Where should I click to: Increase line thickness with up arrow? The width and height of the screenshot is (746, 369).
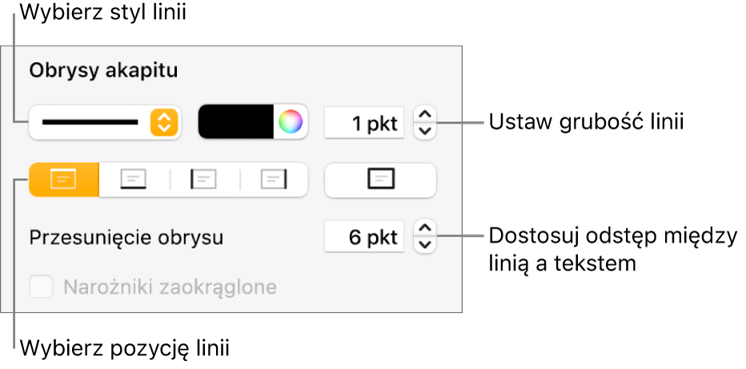[x=425, y=115]
